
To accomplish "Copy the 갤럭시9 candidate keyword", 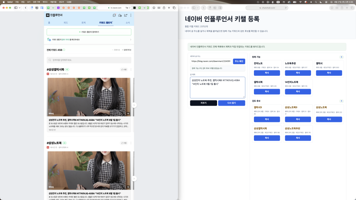I will (267, 119).
